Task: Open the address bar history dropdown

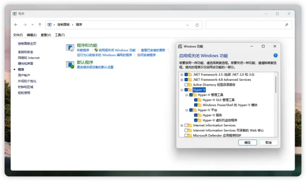Action: pos(188,25)
